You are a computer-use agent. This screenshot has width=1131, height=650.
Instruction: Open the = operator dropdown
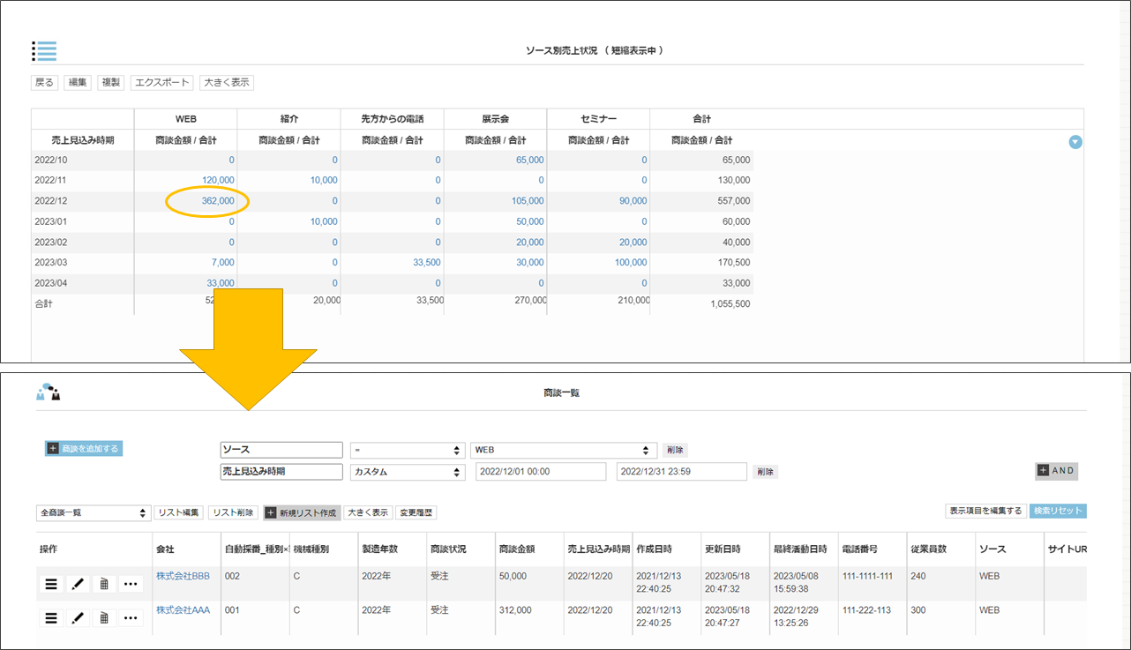point(408,450)
